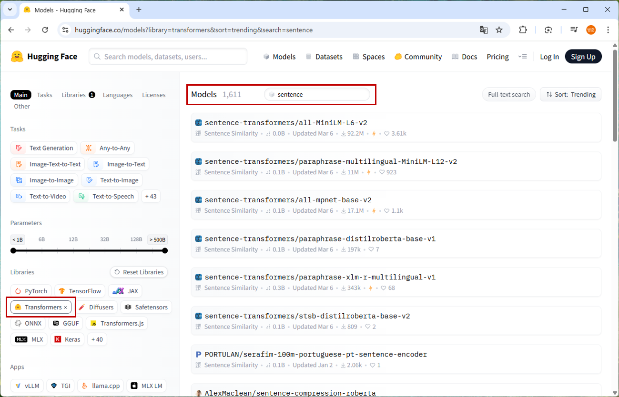Open the Pricing navigation link
The height and width of the screenshot is (397, 619).
click(497, 57)
